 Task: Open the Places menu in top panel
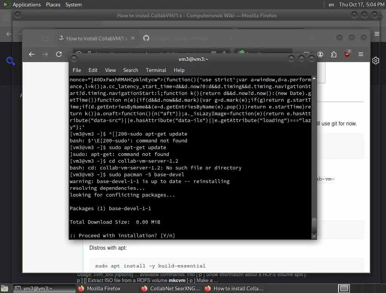tap(53, 5)
